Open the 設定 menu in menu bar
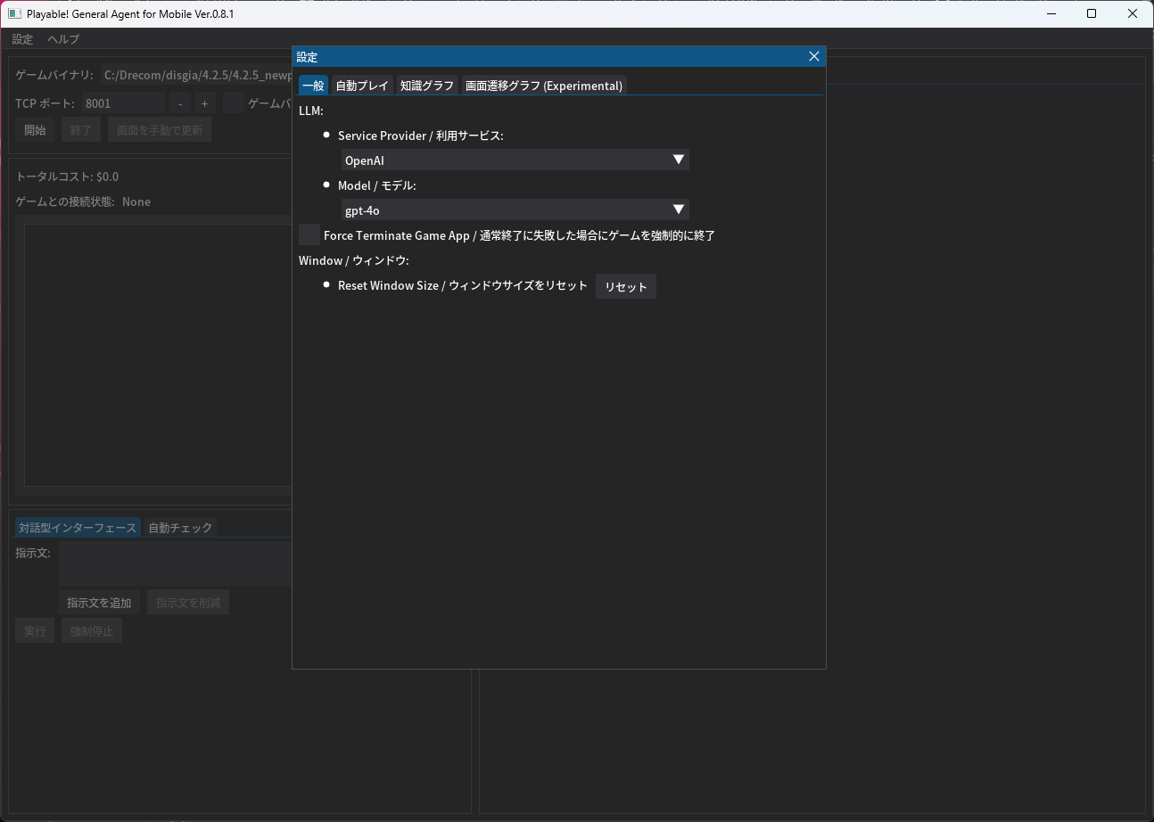 pos(22,39)
